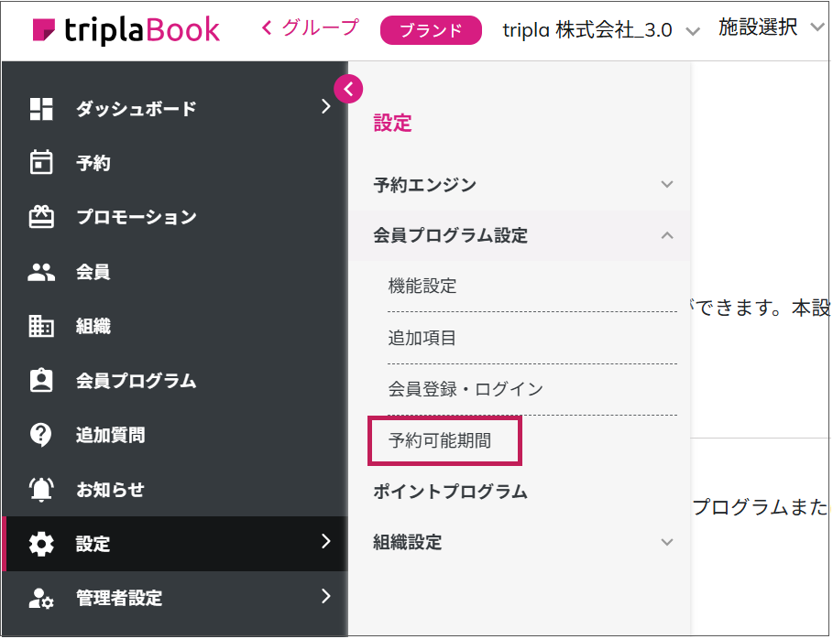Open 会員 in the sidebar

175,272
